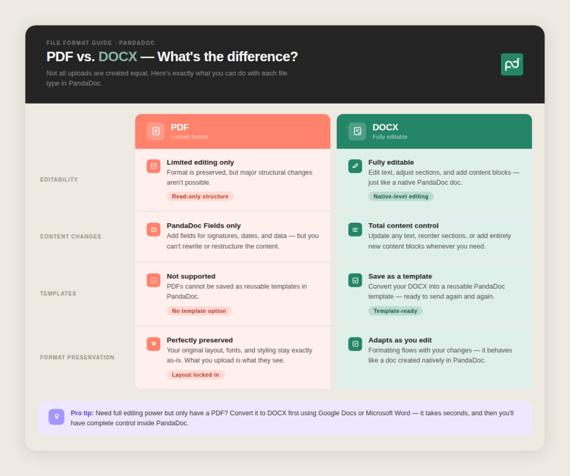Click the Template-ready badge
Viewport: 570px width, 476px height.
[395, 311]
